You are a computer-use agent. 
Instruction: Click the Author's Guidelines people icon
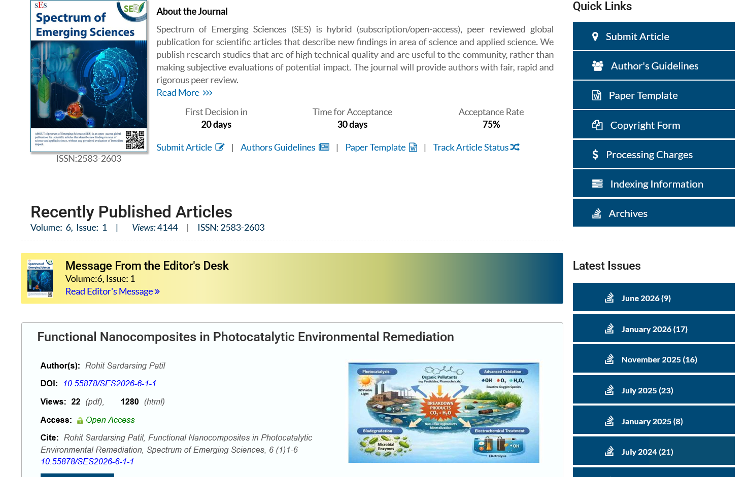pos(598,66)
